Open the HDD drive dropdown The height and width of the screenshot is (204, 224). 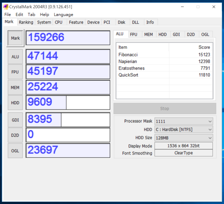tap(184, 129)
